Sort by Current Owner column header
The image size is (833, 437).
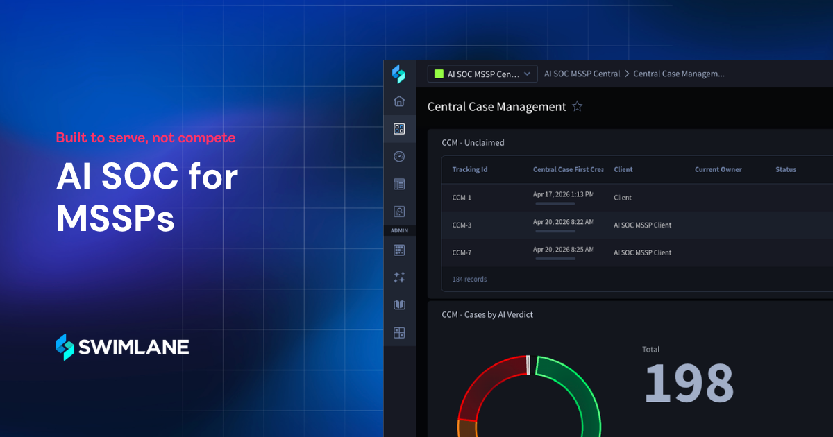718,169
